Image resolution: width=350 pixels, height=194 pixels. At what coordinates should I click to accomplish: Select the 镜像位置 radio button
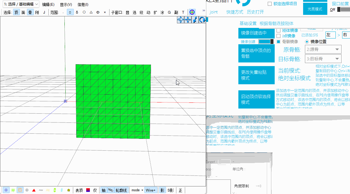point(307,42)
